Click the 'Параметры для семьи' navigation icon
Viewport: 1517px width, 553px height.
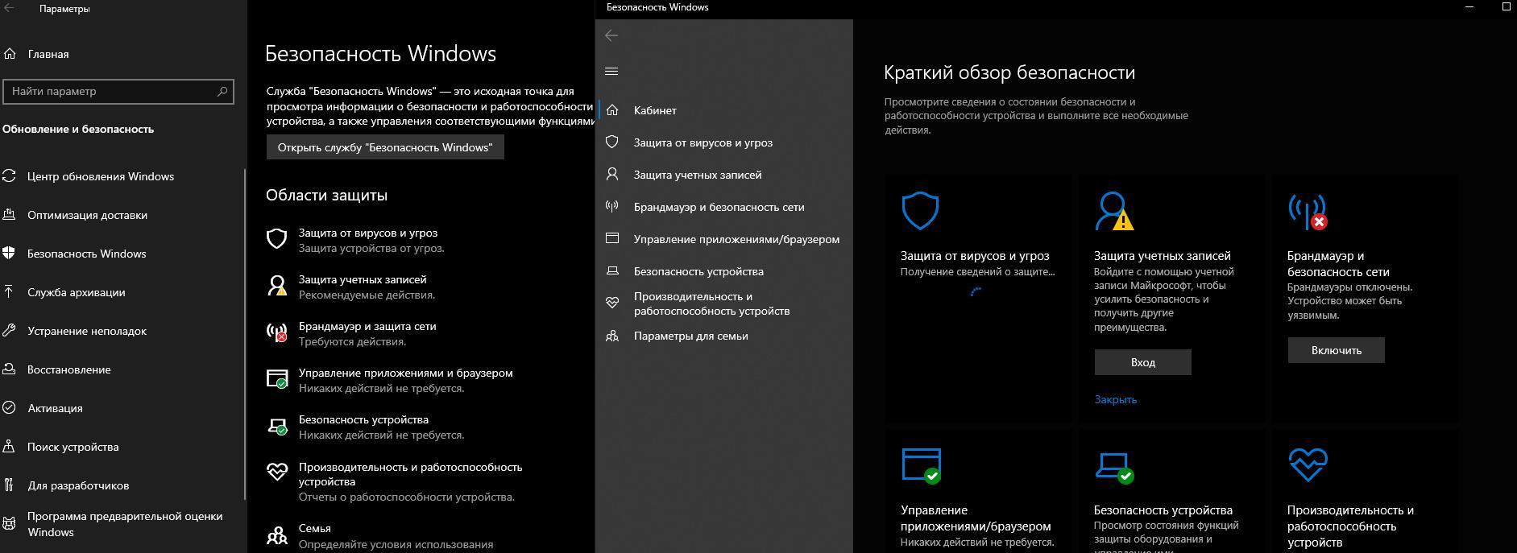pos(612,336)
